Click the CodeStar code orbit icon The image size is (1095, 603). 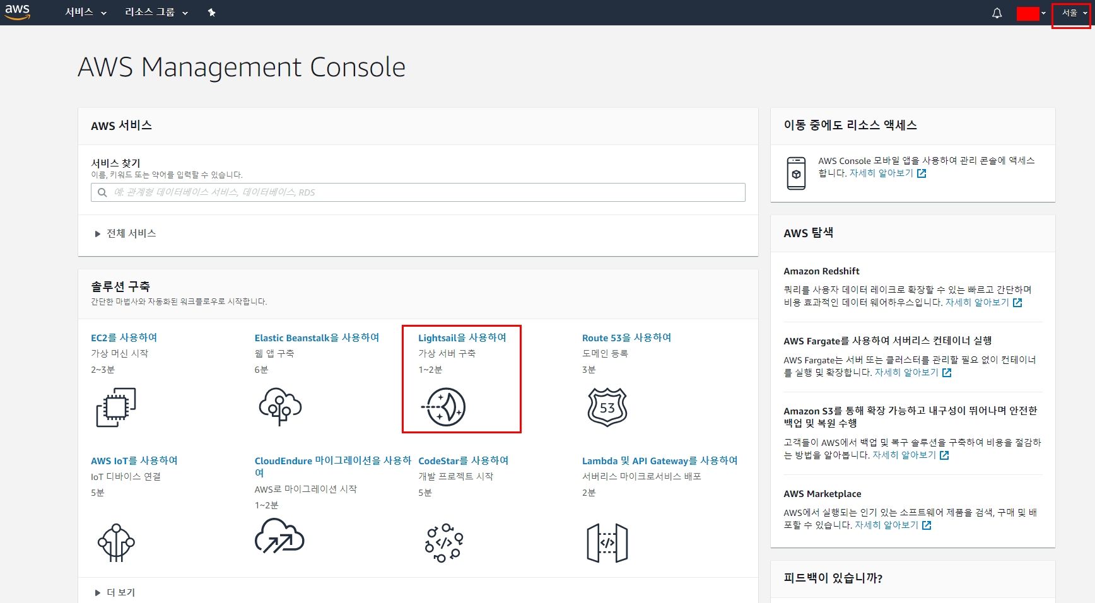[x=444, y=542]
